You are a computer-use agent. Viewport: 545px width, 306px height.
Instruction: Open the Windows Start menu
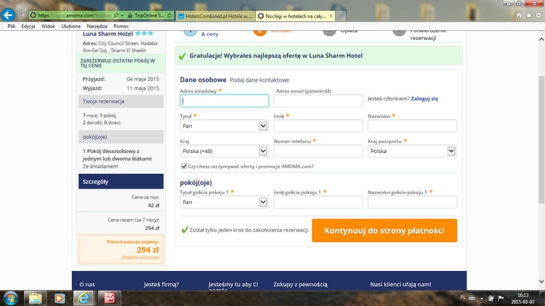point(11,299)
